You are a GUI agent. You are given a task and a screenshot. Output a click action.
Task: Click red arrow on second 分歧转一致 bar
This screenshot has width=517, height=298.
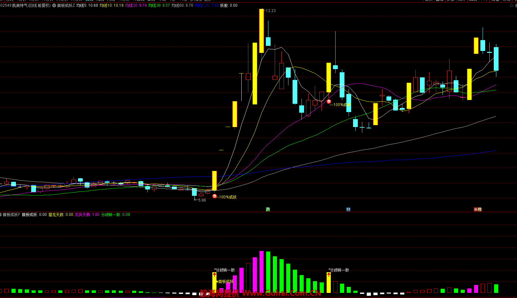(x=329, y=274)
